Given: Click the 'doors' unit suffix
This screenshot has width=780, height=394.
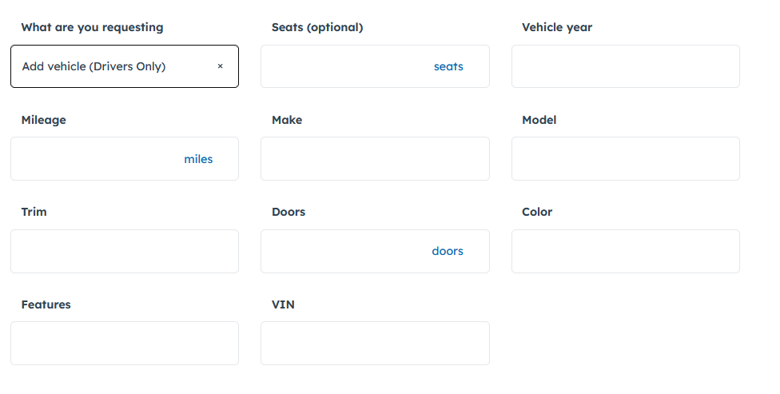Looking at the screenshot, I should (448, 251).
